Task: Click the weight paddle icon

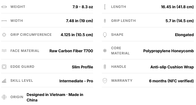Action: pyautogui.click(x=4, y=7)
